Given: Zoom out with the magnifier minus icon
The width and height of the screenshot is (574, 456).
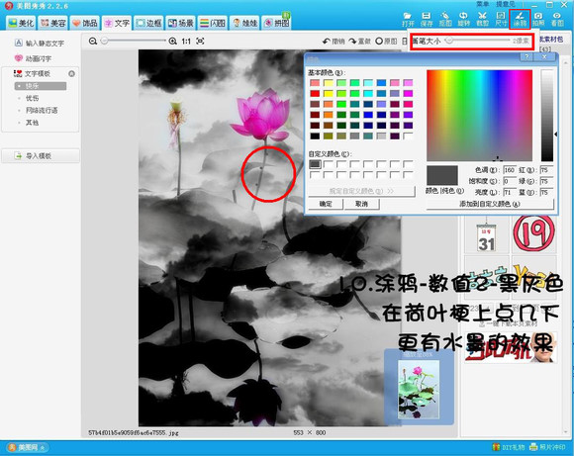Looking at the screenshot, I should 93,41.
